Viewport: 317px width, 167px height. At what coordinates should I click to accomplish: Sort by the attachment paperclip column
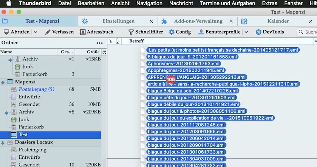pyautogui.click(x=118, y=41)
